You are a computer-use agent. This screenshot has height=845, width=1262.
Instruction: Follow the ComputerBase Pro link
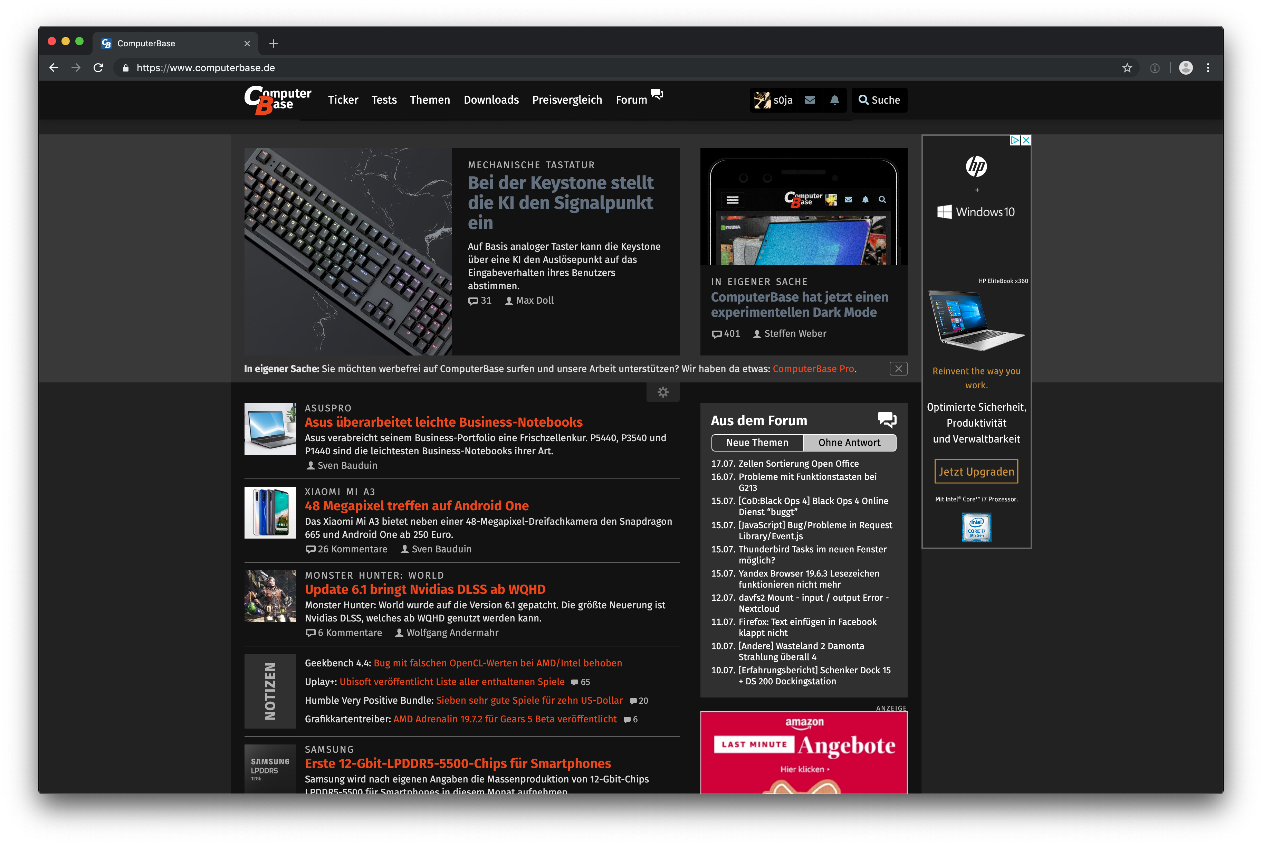point(813,369)
